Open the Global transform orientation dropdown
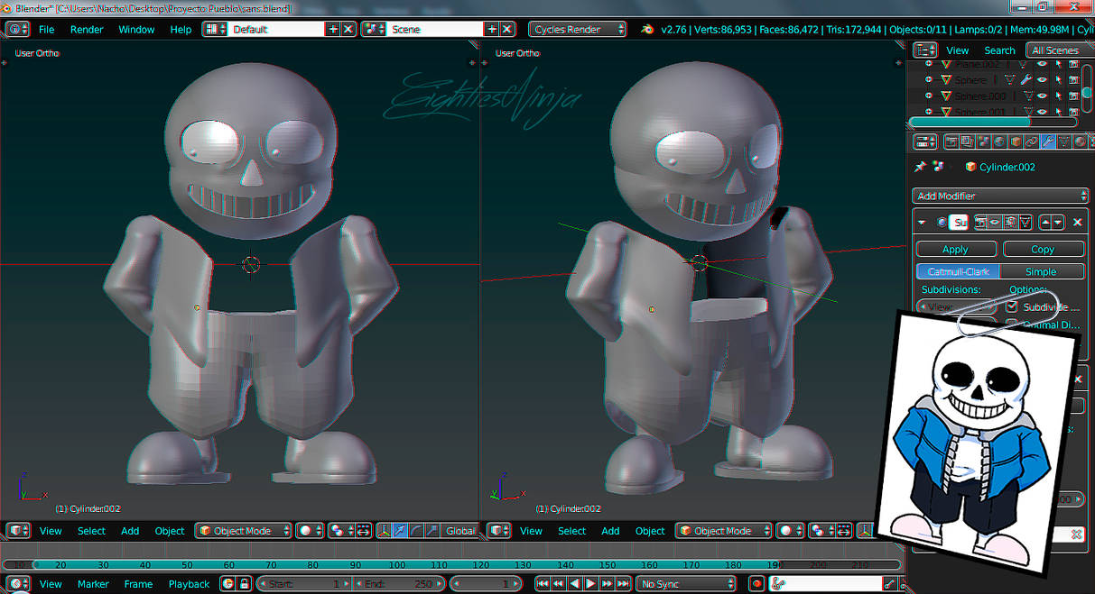Screen dimensions: 1095x594 point(460,531)
